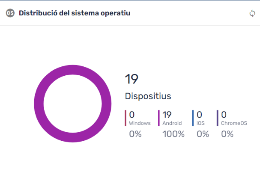260x172 pixels.
Task: Click the refresh icon in the widget header
Action: pyautogui.click(x=252, y=13)
